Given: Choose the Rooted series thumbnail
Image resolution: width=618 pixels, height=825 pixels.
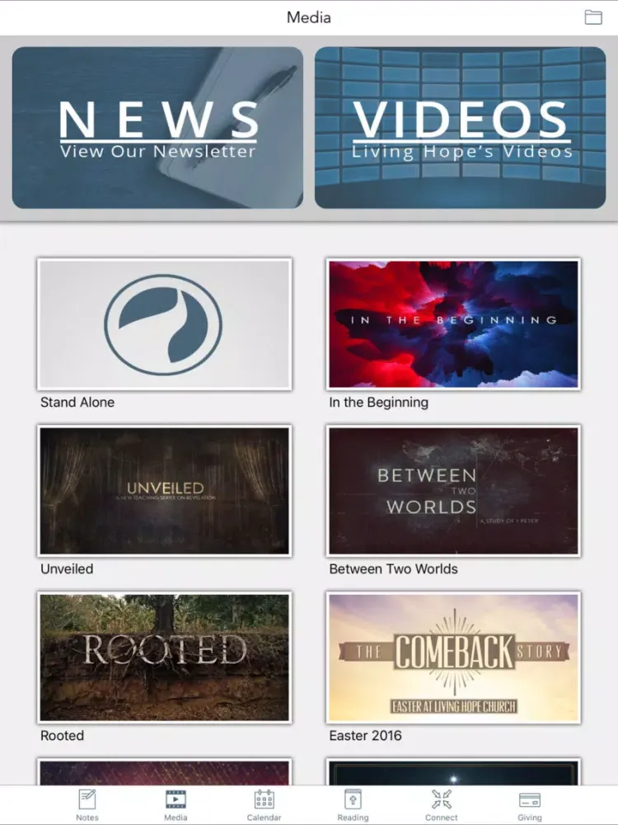Looking at the screenshot, I should pyautogui.click(x=165, y=658).
